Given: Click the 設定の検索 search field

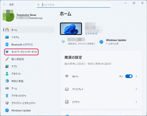Looking at the screenshot, I should pyautogui.click(x=73, y=5).
